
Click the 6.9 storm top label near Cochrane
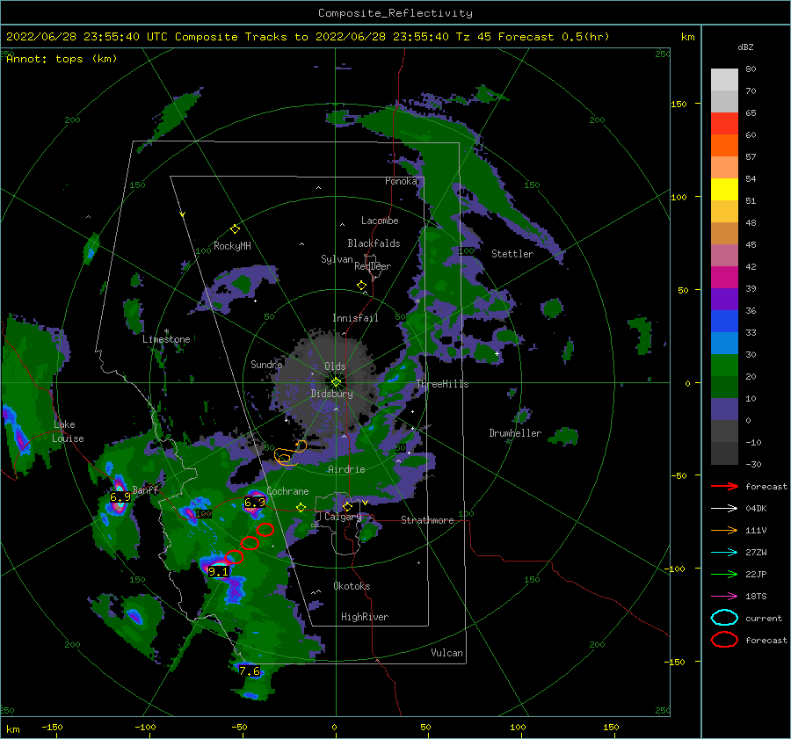tap(255, 502)
